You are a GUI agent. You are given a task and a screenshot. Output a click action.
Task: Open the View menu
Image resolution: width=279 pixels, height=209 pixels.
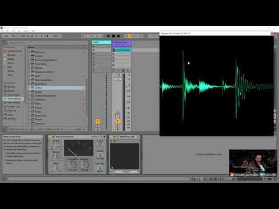click(x=19, y=31)
